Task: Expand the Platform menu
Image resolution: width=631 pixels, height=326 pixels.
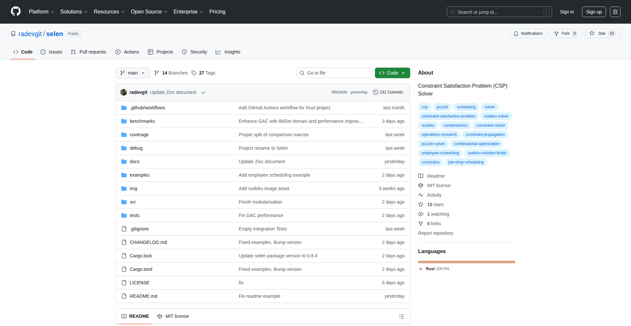Action: click(x=41, y=12)
